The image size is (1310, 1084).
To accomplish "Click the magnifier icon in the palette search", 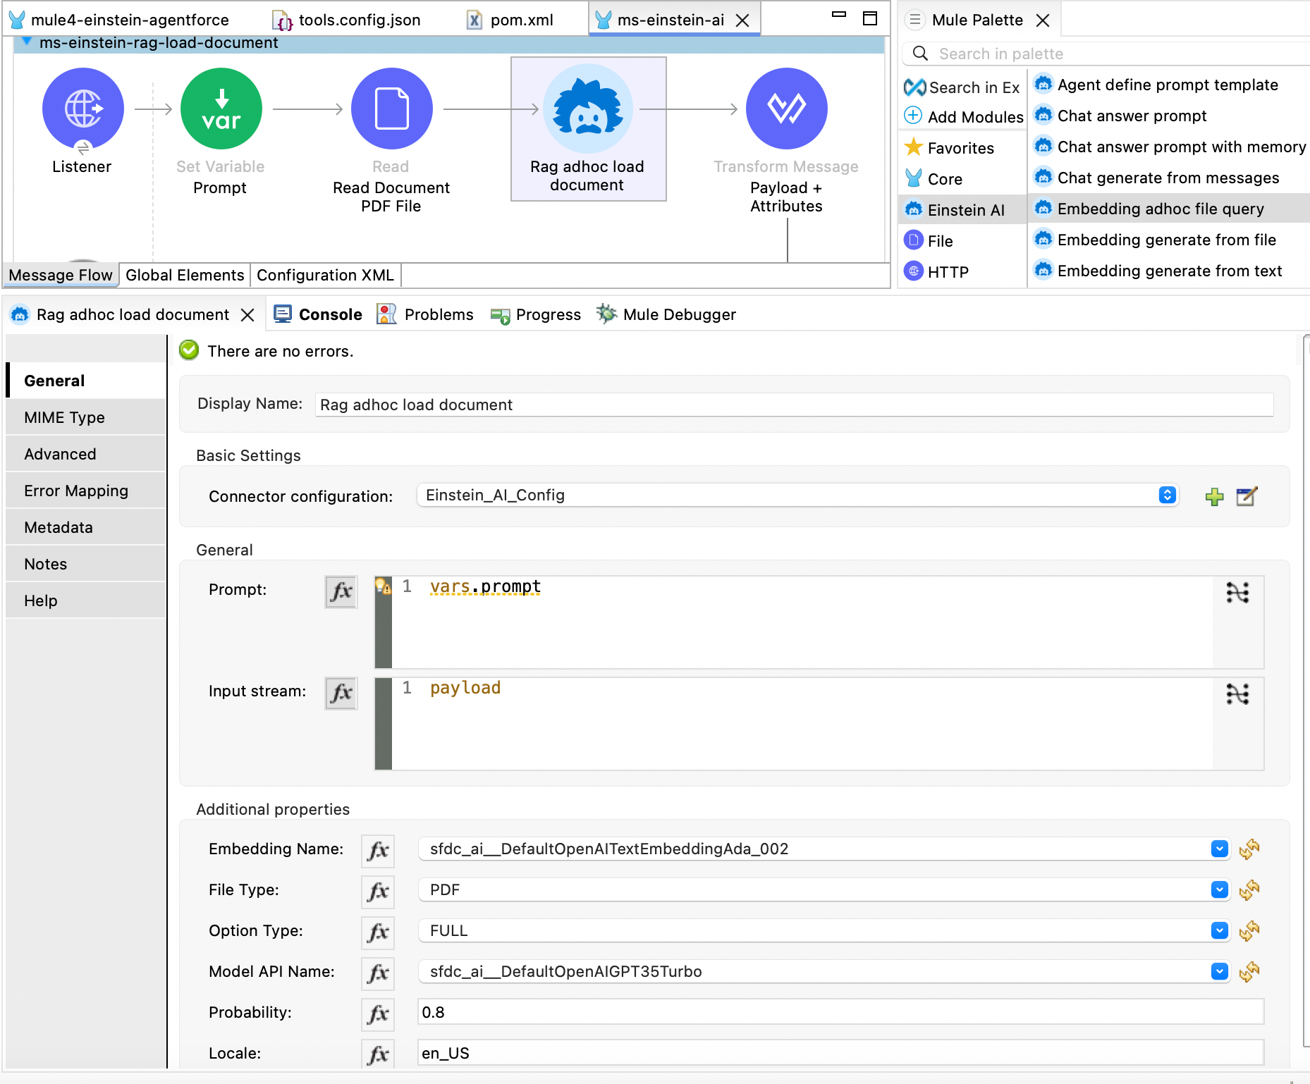I will pos(919,54).
